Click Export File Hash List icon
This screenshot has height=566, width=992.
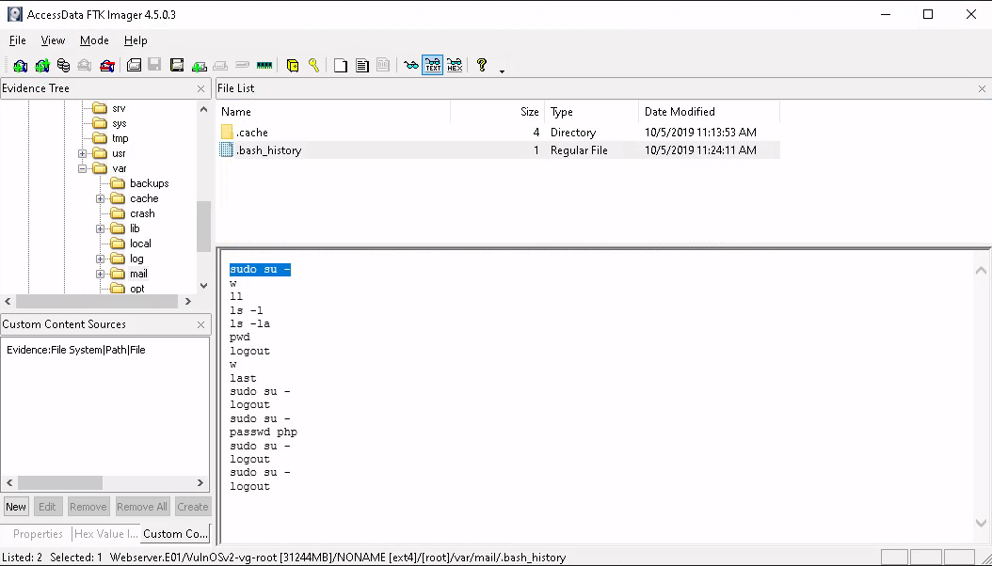coord(361,65)
